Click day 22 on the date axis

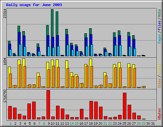(110, 124)
